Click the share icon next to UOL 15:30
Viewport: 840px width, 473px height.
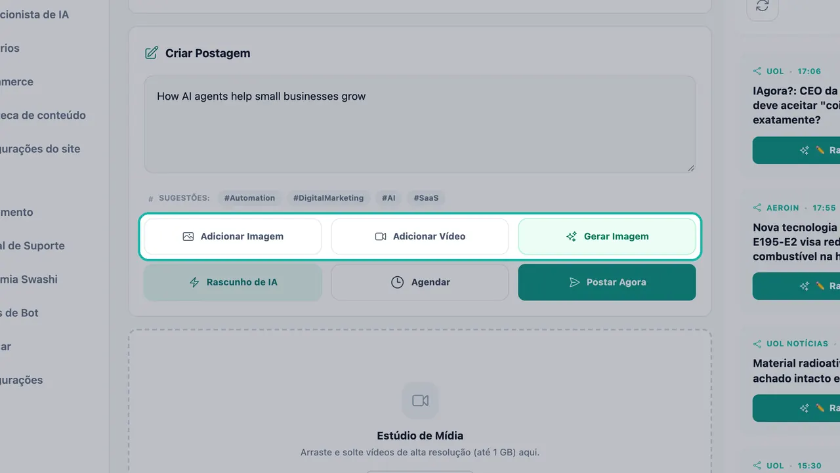pos(757,466)
